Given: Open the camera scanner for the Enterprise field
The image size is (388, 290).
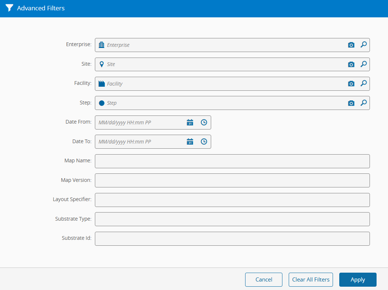Looking at the screenshot, I should pyautogui.click(x=351, y=45).
